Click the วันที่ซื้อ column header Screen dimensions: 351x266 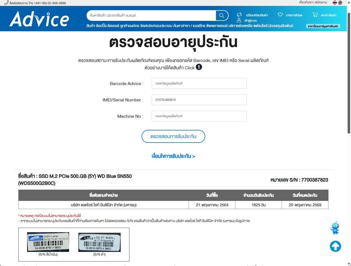click(212, 195)
